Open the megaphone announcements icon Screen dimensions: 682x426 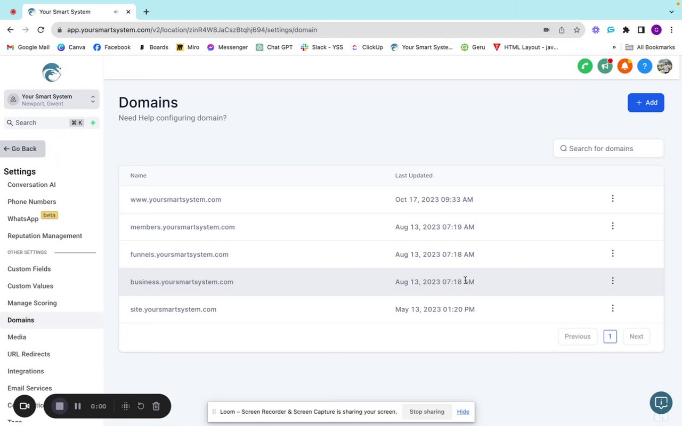click(605, 66)
